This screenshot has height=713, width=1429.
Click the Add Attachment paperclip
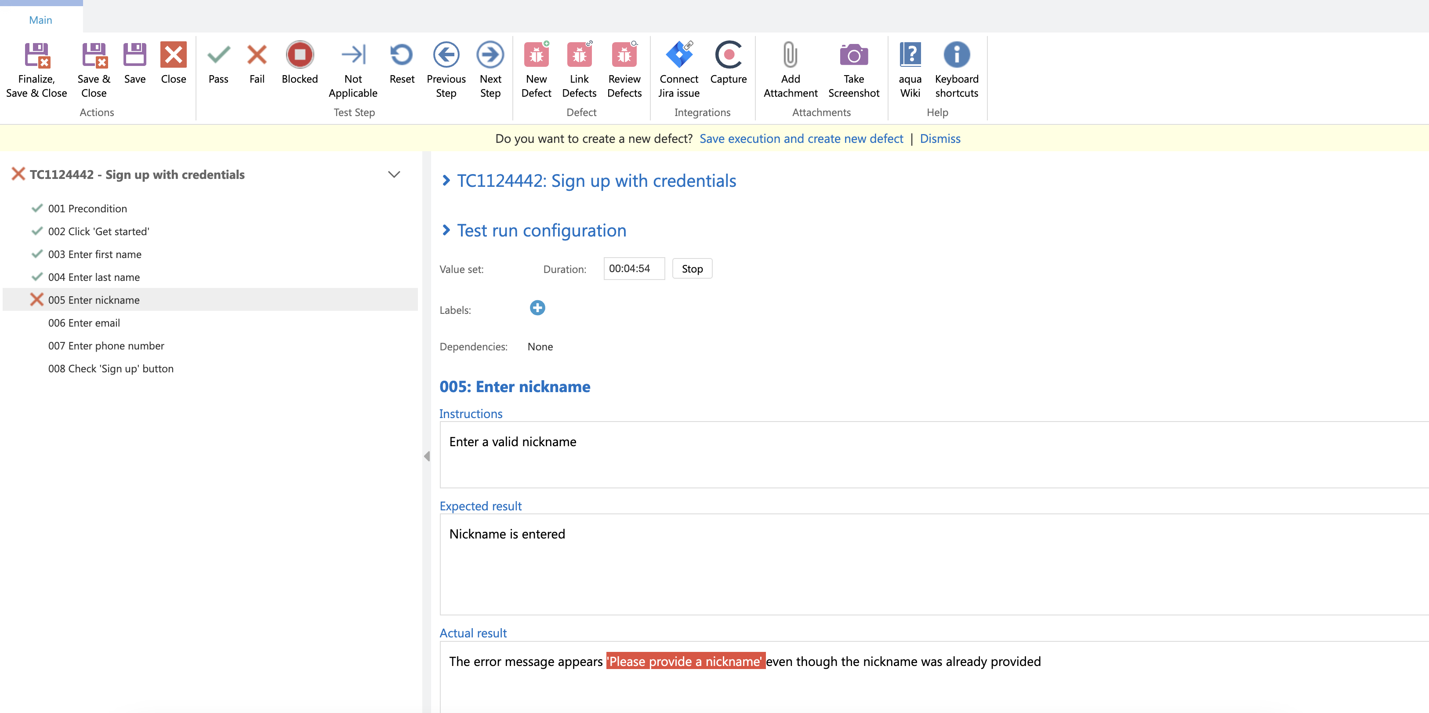[790, 55]
